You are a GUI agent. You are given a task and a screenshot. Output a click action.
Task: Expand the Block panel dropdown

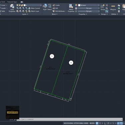[x=55, y=14]
